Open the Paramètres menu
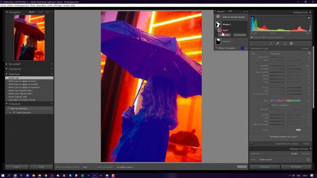 click(x=41, y=5)
